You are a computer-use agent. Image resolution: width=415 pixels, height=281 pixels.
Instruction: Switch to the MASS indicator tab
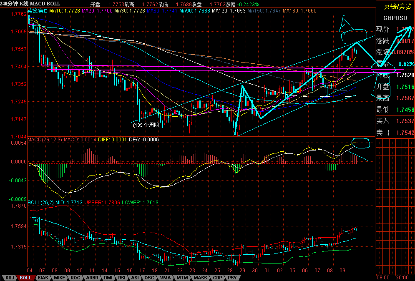coord(200,278)
